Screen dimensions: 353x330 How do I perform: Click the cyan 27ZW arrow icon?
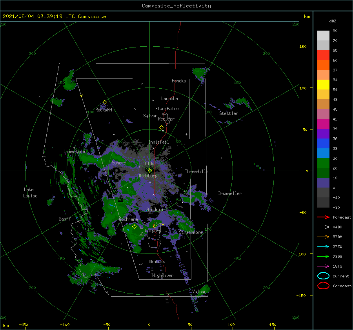click(x=323, y=247)
